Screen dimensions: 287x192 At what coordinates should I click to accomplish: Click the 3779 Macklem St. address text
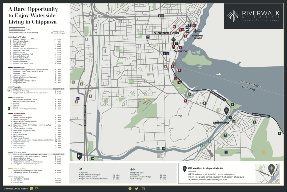205,168
